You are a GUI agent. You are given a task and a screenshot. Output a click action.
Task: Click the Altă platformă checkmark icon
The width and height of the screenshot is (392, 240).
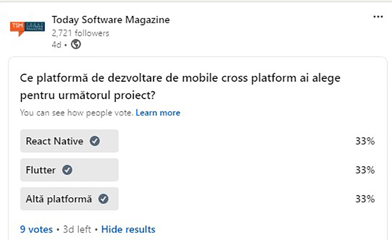pyautogui.click(x=103, y=199)
